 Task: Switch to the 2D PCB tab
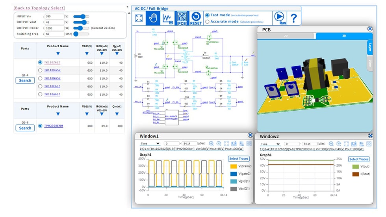click(286, 36)
